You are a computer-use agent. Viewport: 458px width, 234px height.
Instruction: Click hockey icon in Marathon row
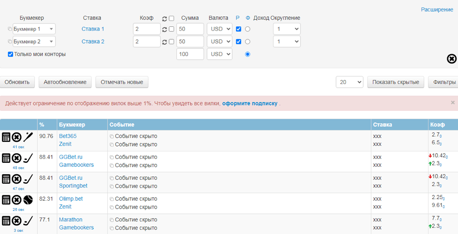[x=28, y=220]
